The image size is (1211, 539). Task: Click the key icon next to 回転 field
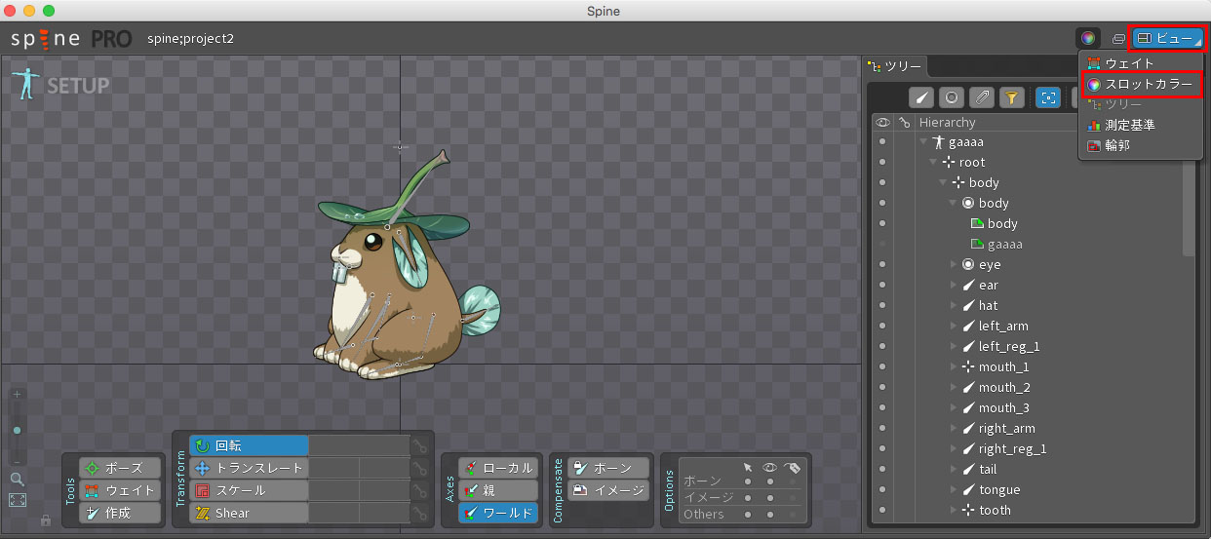[419, 445]
